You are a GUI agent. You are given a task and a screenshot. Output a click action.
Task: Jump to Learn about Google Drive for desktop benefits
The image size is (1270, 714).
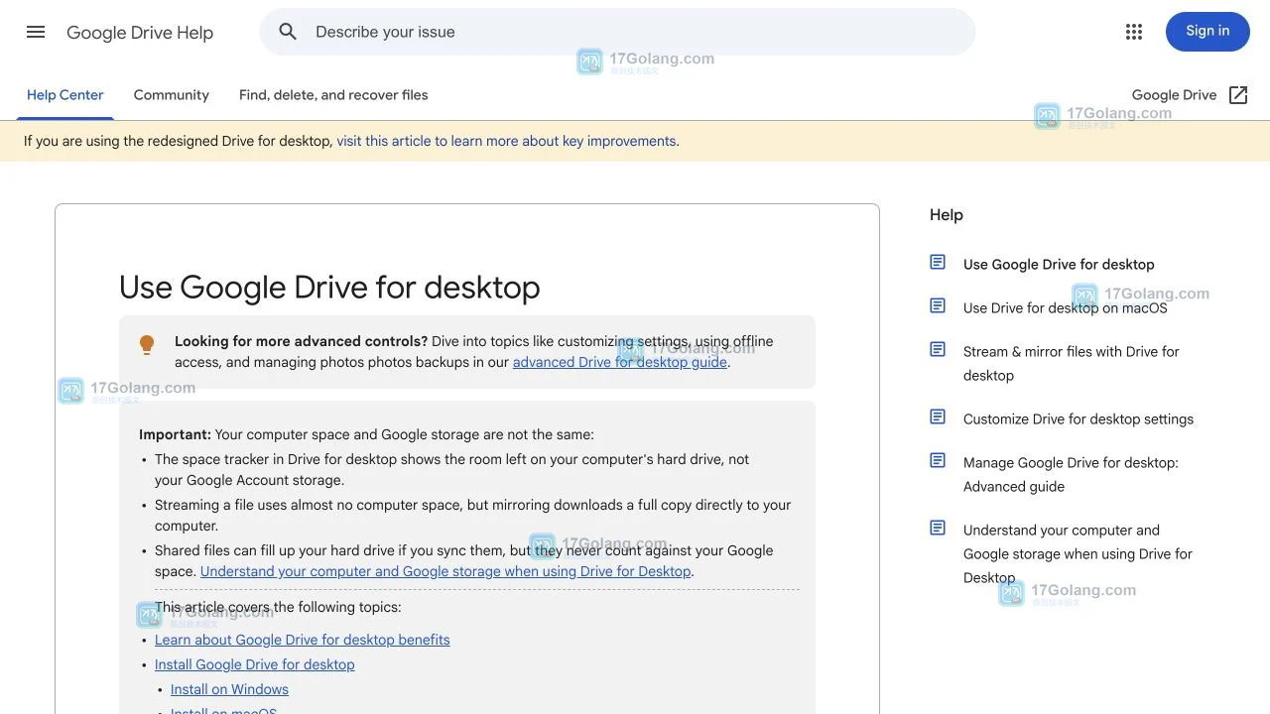[x=303, y=640]
